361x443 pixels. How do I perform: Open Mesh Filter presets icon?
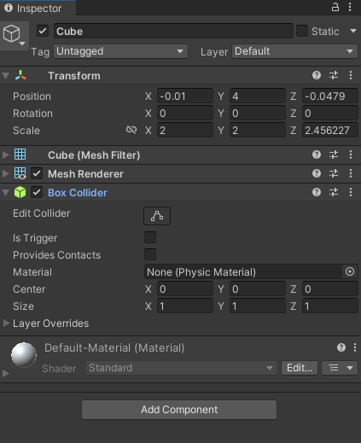tap(334, 154)
